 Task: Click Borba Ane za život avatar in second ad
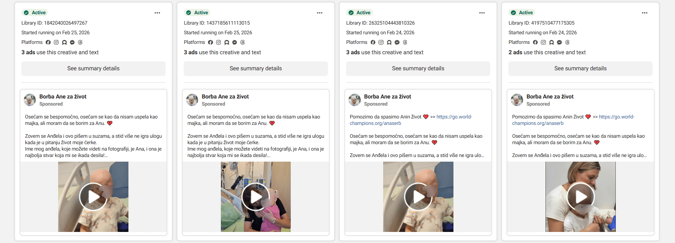(192, 100)
